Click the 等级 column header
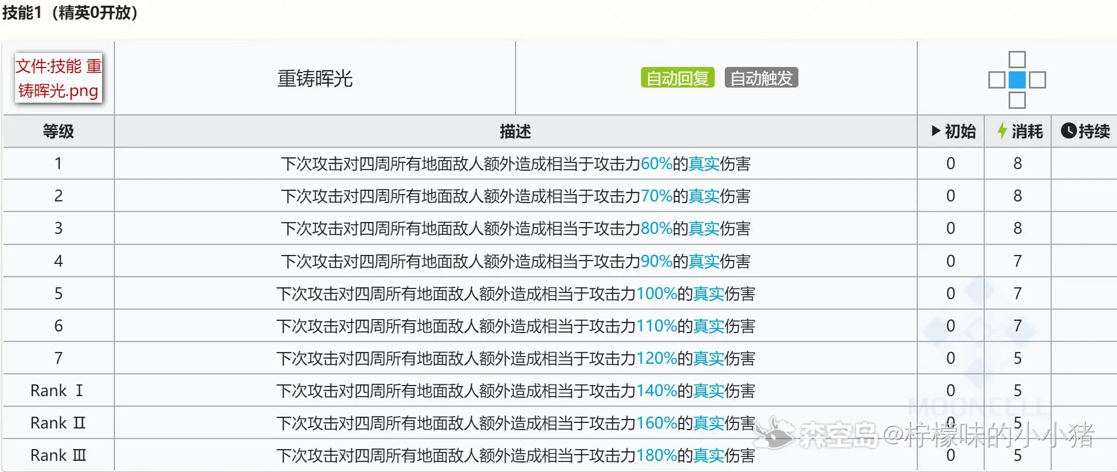This screenshot has height=472, width=1117. click(x=59, y=131)
